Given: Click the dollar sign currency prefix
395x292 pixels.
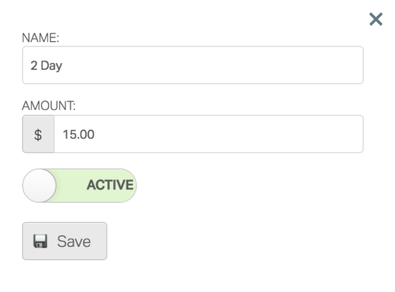Looking at the screenshot, I should coord(38,134).
